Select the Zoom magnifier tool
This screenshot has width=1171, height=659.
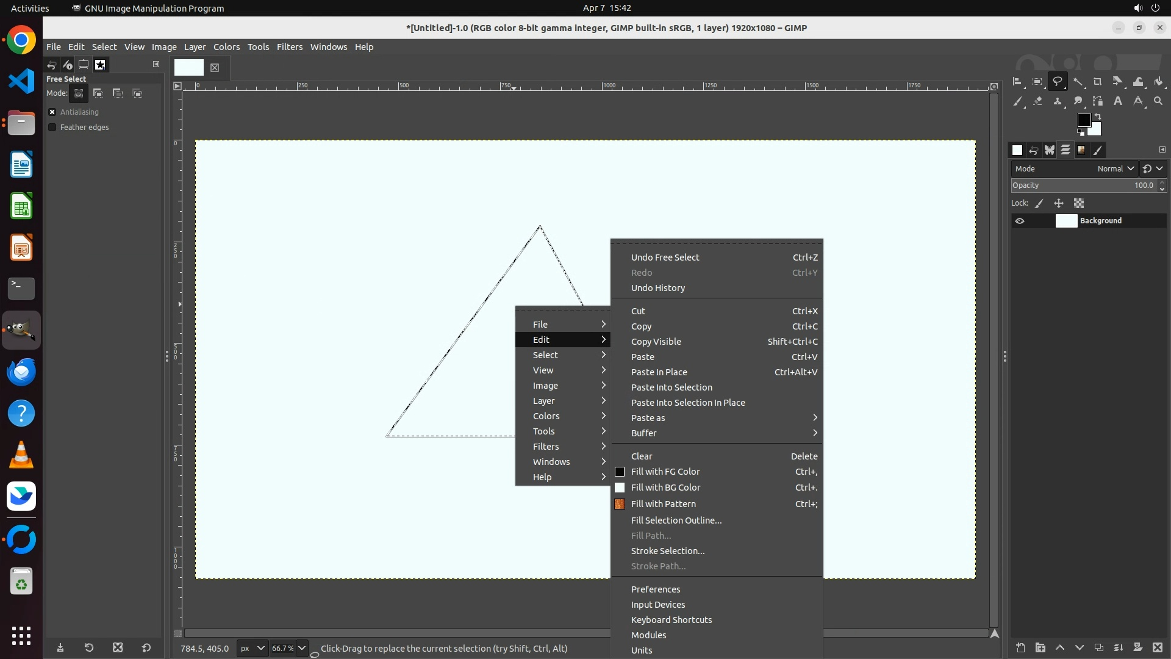(x=1158, y=101)
